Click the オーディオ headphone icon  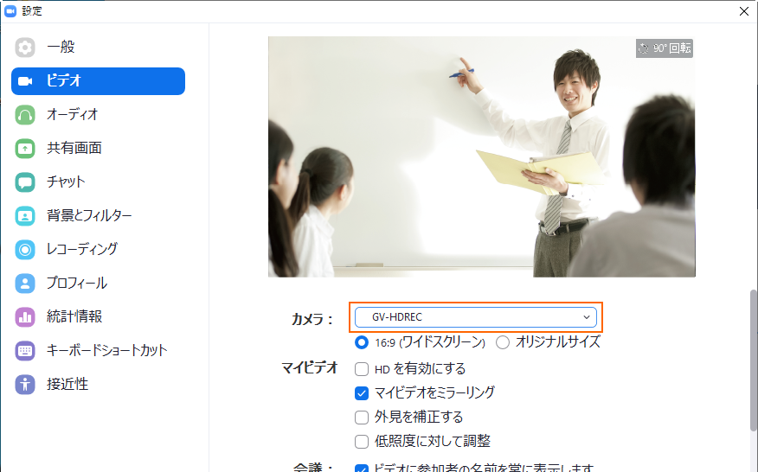24,115
